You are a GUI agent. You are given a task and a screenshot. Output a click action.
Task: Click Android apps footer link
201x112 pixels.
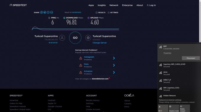tap(51, 101)
